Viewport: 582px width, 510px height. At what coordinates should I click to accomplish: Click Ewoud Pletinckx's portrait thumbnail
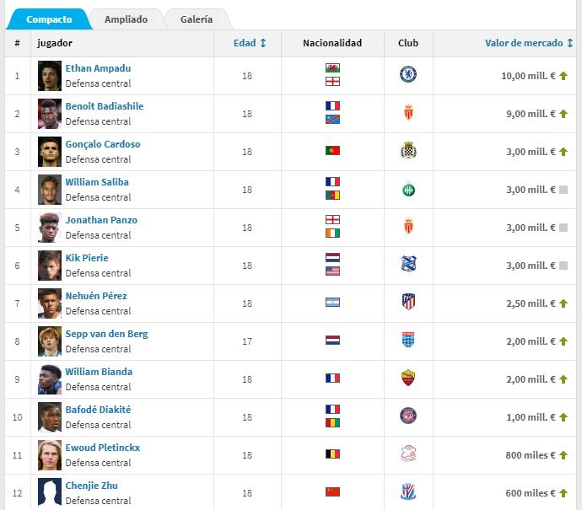(50, 455)
